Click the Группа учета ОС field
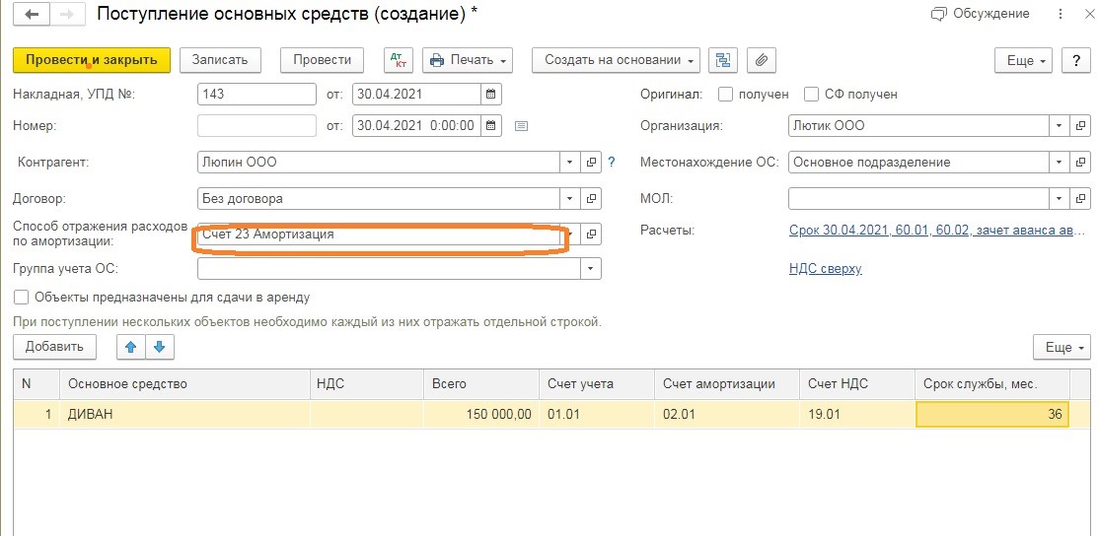Viewport: 1099px width, 536px height. coord(389,269)
